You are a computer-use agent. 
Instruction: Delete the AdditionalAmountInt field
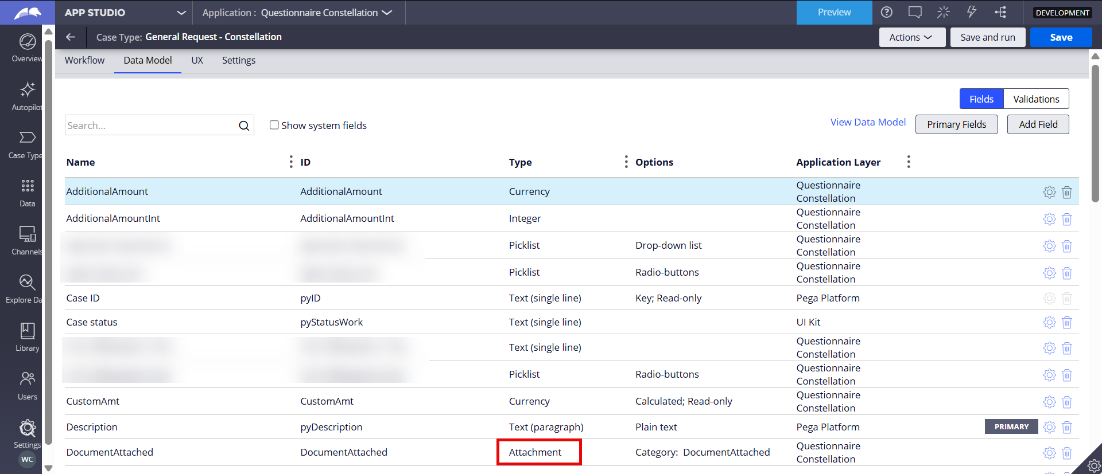tap(1067, 219)
